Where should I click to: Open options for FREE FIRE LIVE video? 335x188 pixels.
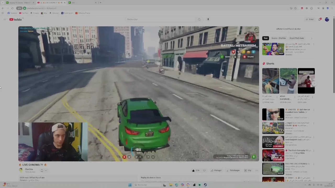click(314, 164)
